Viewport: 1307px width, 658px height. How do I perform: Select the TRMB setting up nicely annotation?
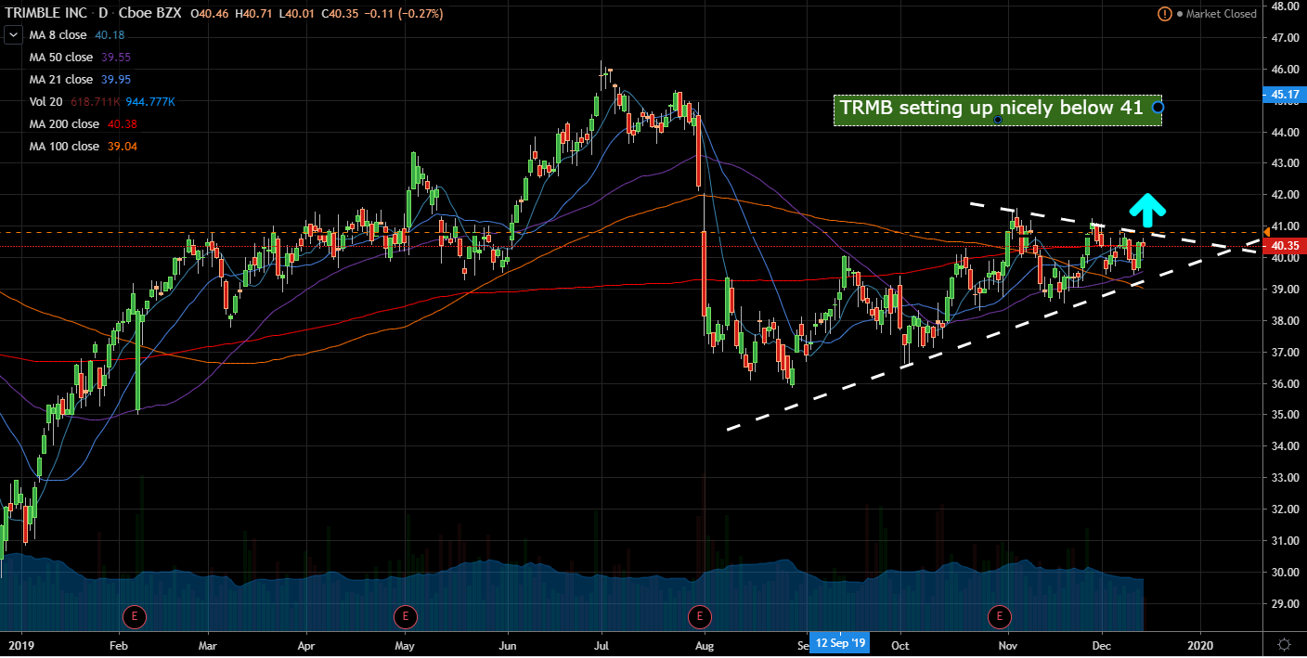997,109
